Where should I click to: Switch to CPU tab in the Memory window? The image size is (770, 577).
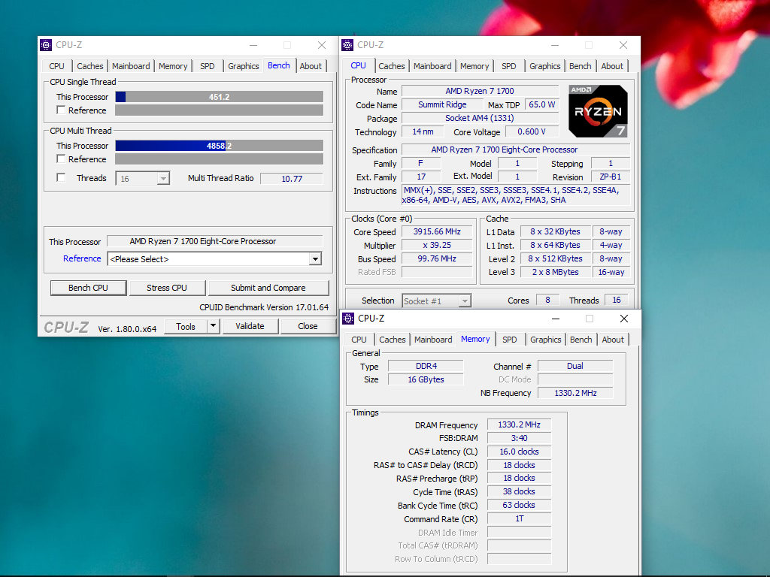(x=359, y=340)
